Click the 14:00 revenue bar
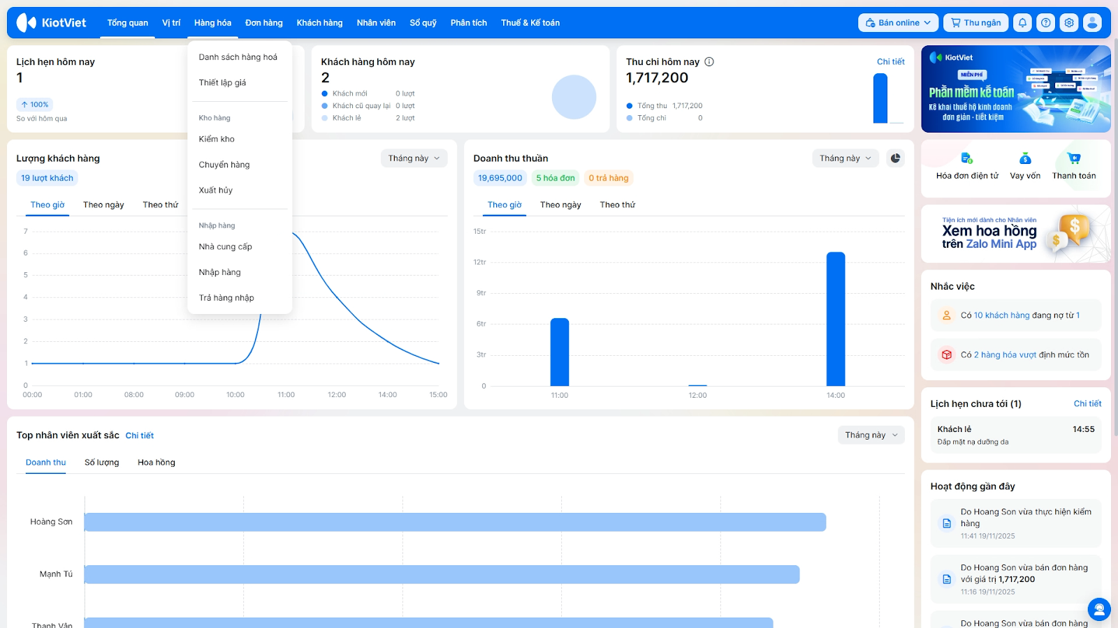This screenshot has height=628, width=1118. coord(836,319)
